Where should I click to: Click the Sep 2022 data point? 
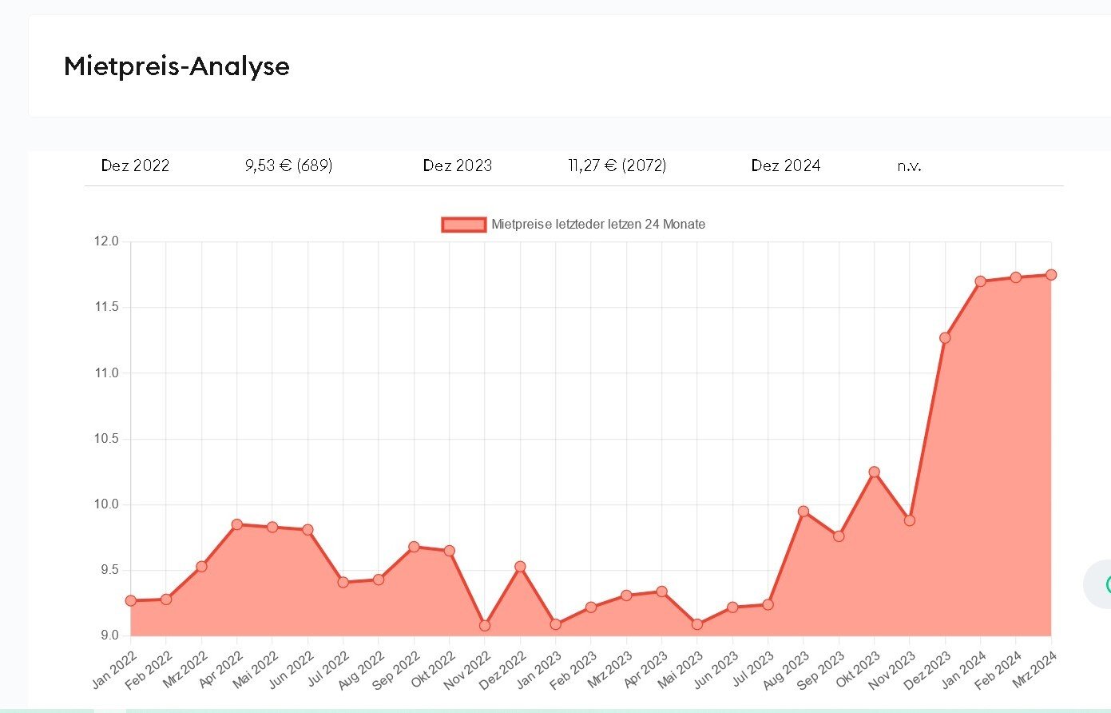click(415, 547)
